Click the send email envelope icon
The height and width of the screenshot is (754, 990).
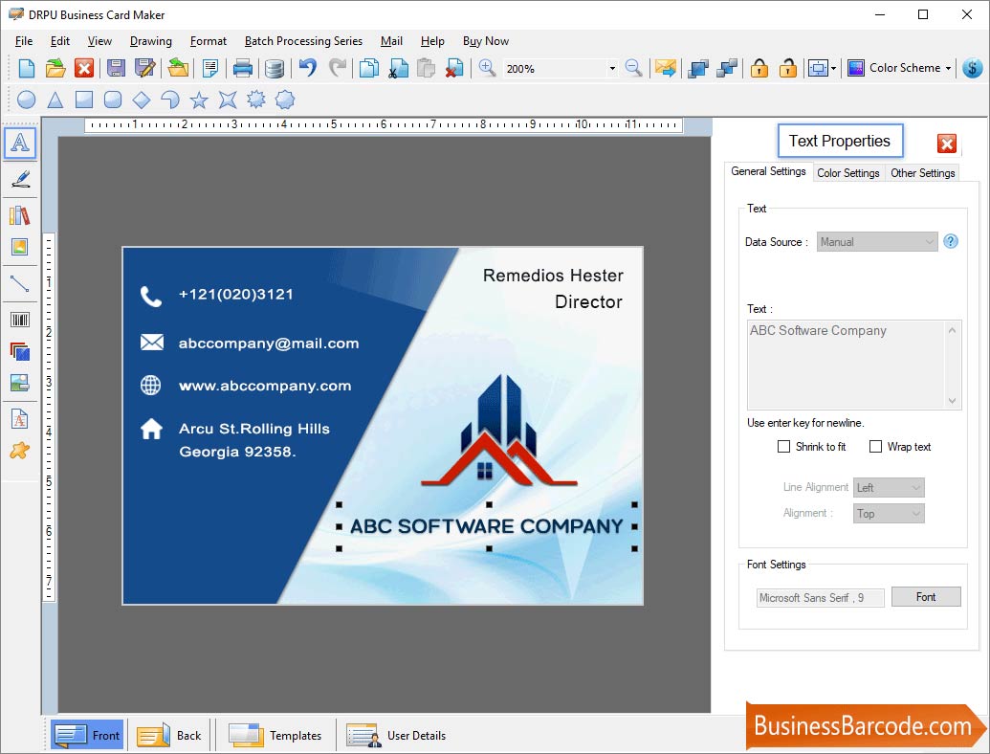click(665, 68)
